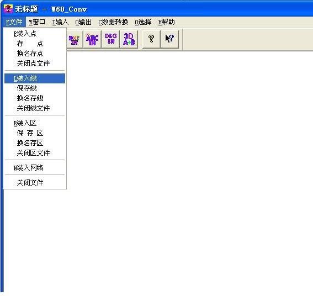
Task: Click the context help arrow-question icon
Action: click(169, 39)
